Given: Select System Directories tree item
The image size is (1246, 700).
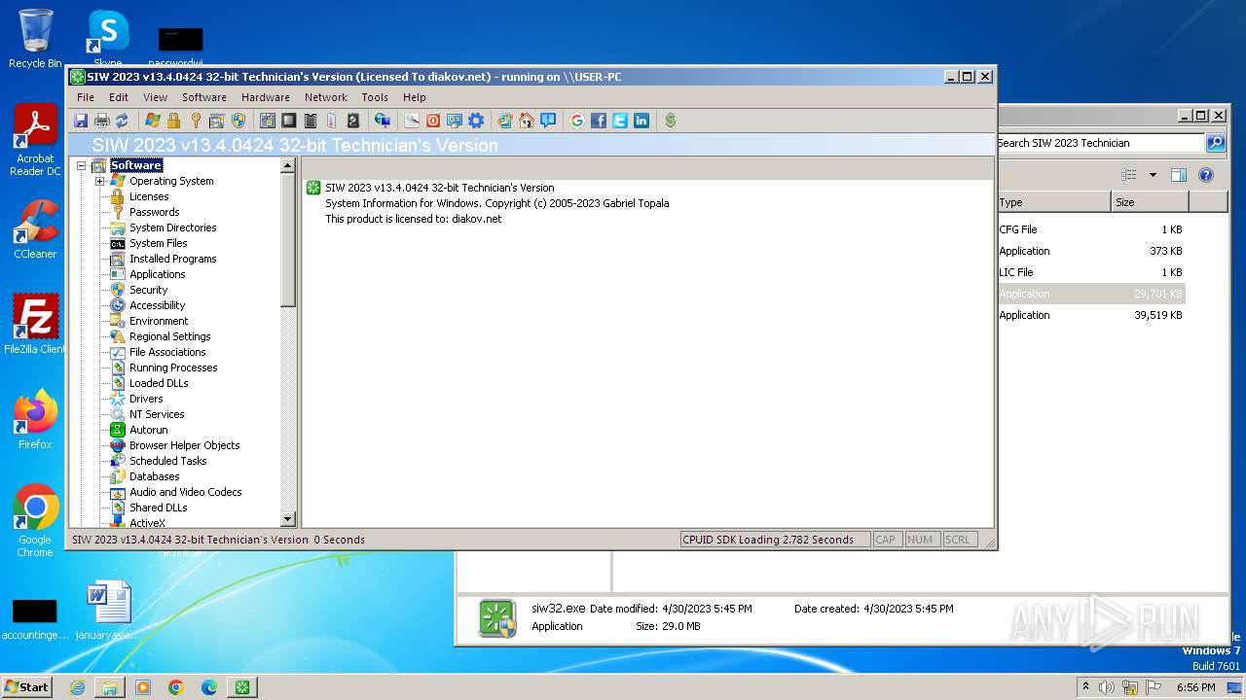Looking at the screenshot, I should (x=173, y=227).
